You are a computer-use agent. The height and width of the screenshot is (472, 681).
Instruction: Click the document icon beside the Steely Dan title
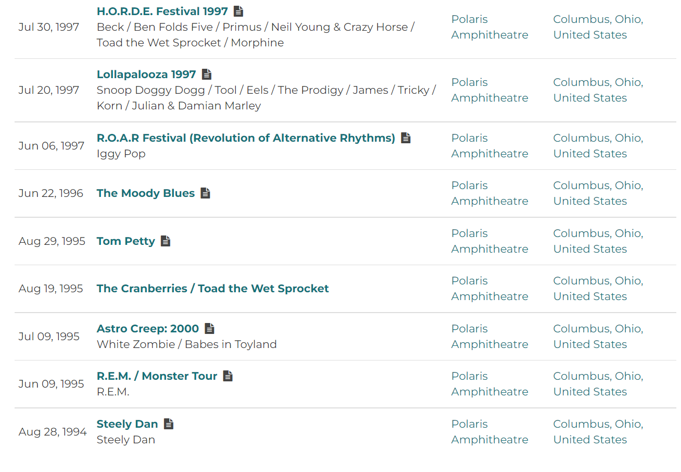168,424
